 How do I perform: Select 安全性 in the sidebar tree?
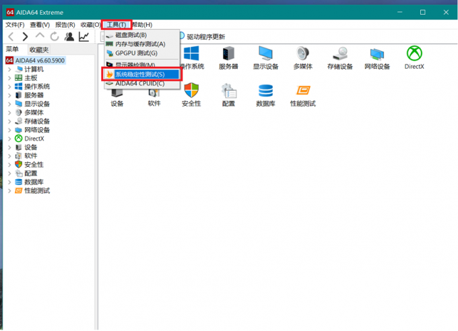[x=34, y=165]
